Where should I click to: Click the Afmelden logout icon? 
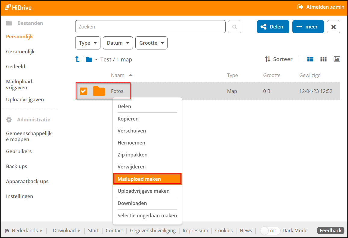coord(300,7)
